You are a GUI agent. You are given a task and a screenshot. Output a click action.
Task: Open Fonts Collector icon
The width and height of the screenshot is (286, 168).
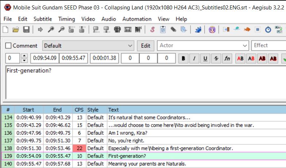tap(184, 29)
